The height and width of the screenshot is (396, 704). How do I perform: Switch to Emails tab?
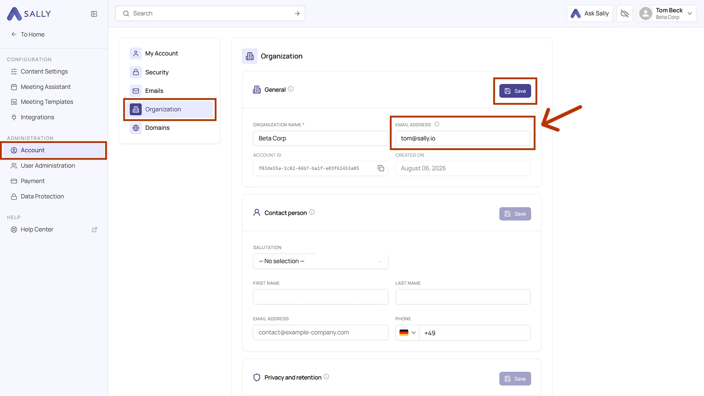point(169,91)
